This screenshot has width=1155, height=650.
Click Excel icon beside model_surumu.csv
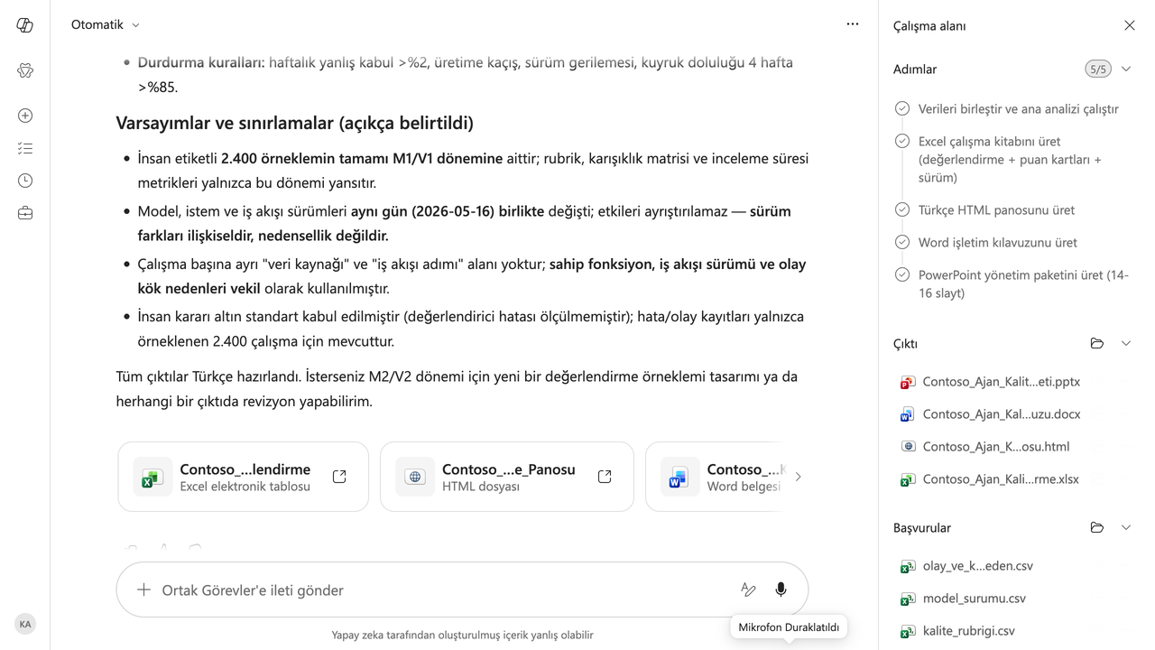[x=908, y=599]
